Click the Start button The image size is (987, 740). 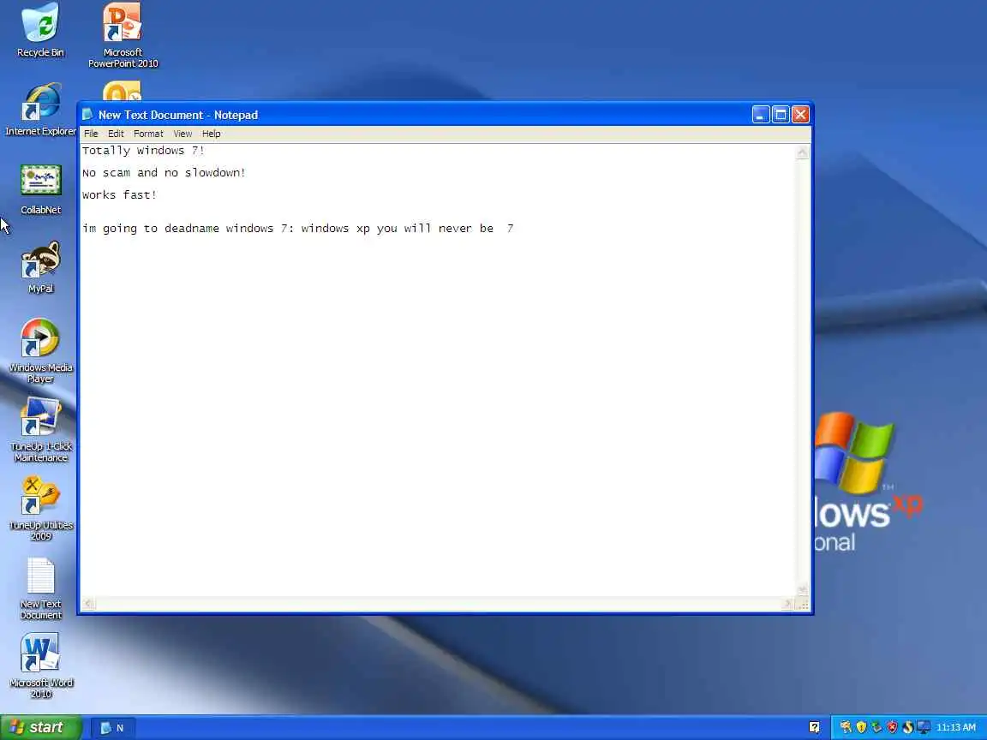(x=40, y=727)
